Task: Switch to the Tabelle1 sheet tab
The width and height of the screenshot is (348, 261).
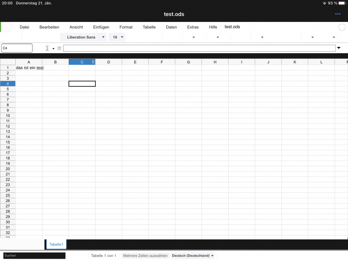Action: (x=56, y=244)
